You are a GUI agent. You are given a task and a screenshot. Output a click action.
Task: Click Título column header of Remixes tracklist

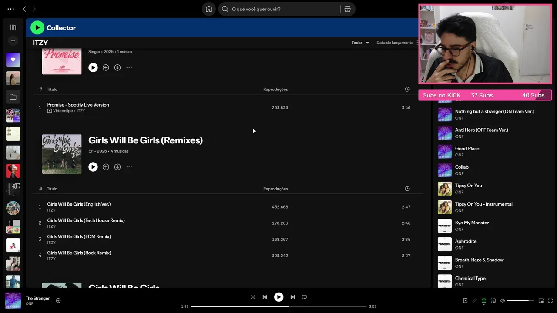pos(52,189)
